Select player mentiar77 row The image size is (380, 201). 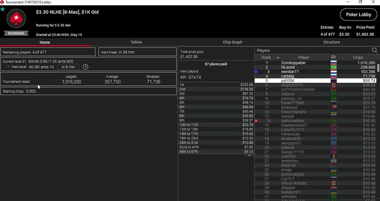click(x=315, y=72)
